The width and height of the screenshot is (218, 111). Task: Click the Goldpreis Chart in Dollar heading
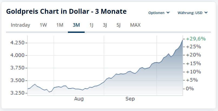coord(66,12)
